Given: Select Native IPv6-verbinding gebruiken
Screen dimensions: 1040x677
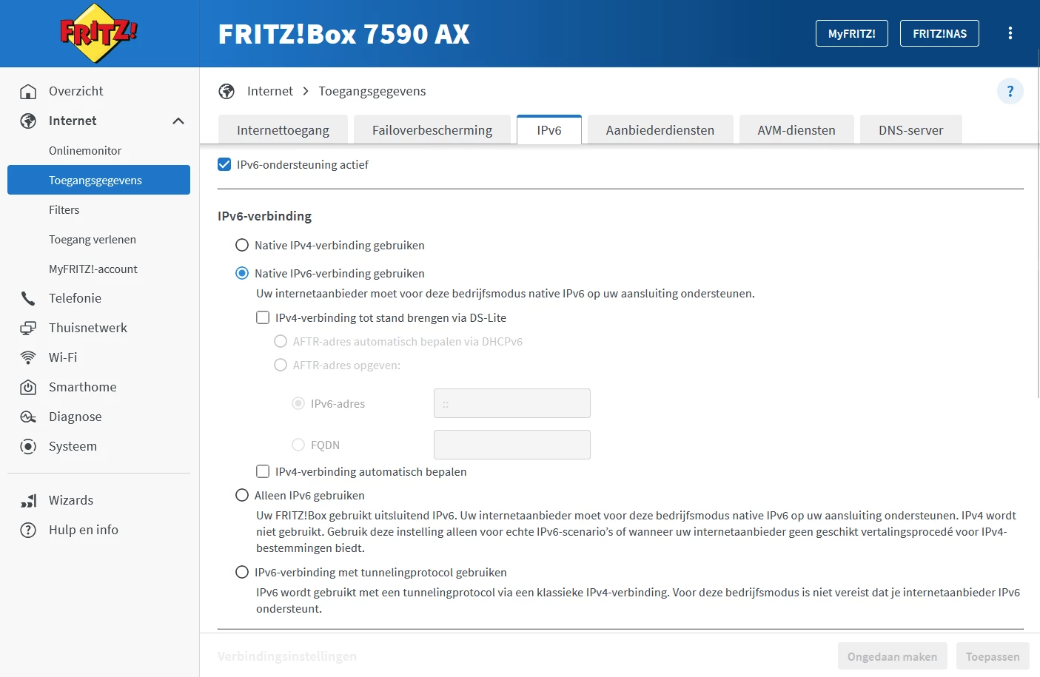Looking at the screenshot, I should pos(242,273).
